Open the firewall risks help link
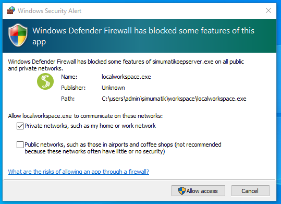Screen dimensions: 281x204 (x=79, y=172)
